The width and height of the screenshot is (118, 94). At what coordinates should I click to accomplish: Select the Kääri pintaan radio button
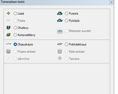pos(66,52)
